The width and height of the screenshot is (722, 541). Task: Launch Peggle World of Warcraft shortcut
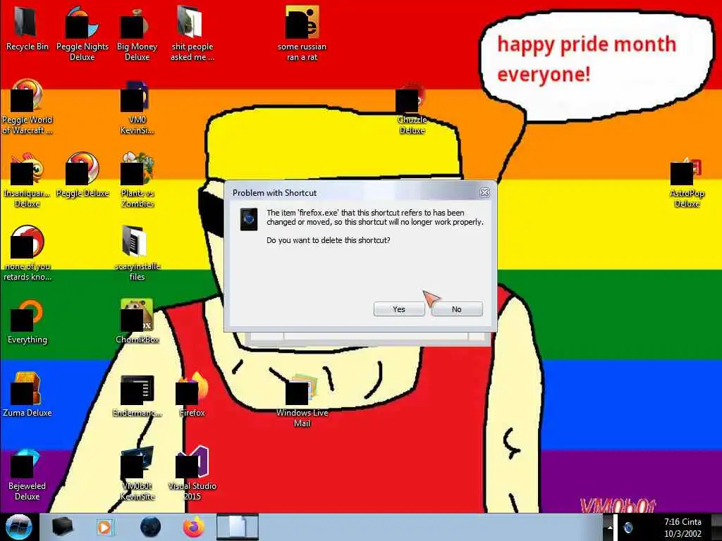pos(27,107)
